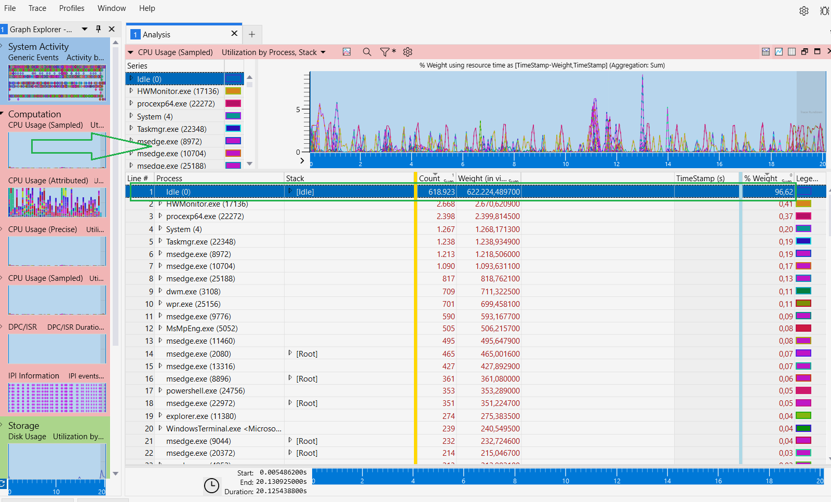Click the Stack column header
831x502 pixels.
(x=349, y=178)
